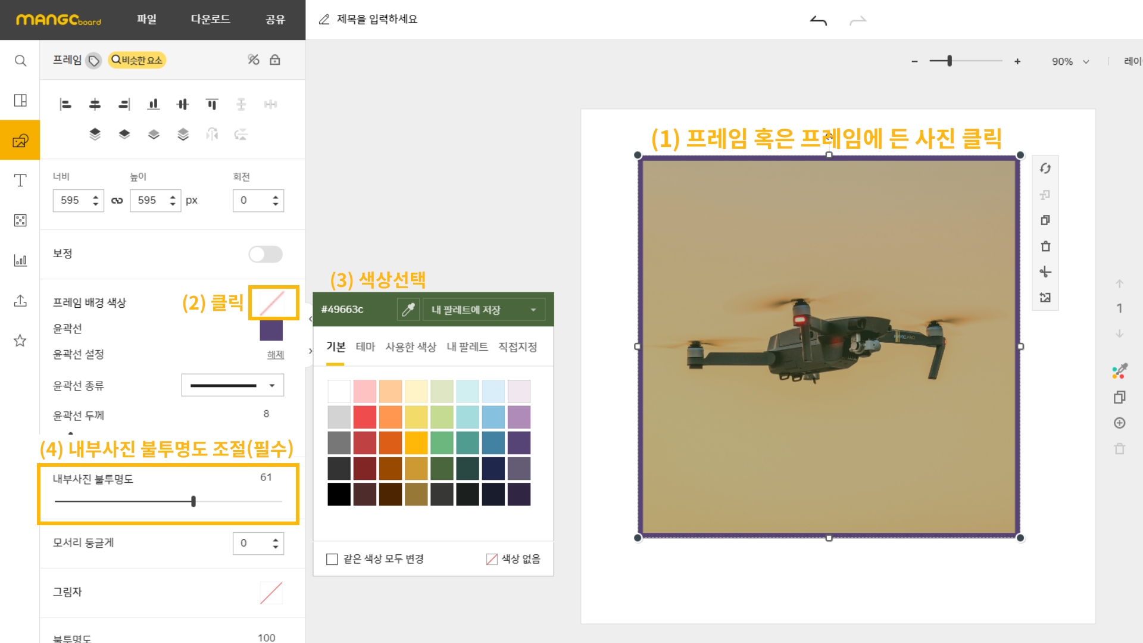Click the zoom slider handle
The image size is (1143, 643).
pos(950,61)
